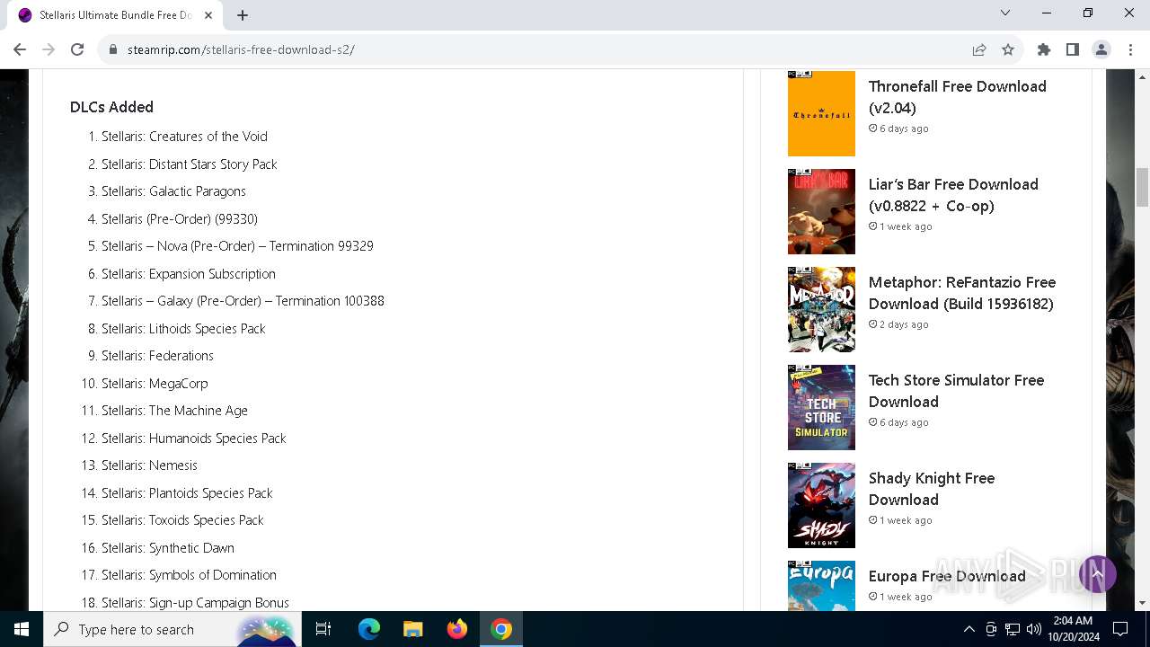Select 'Stellaris: Nemesis' list item

point(149,465)
